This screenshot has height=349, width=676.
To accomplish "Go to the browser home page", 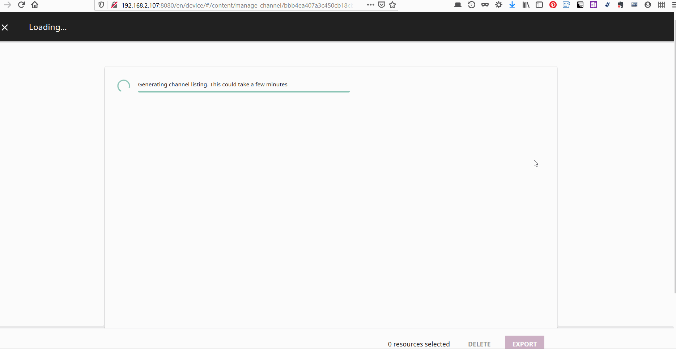I will (x=35, y=5).
